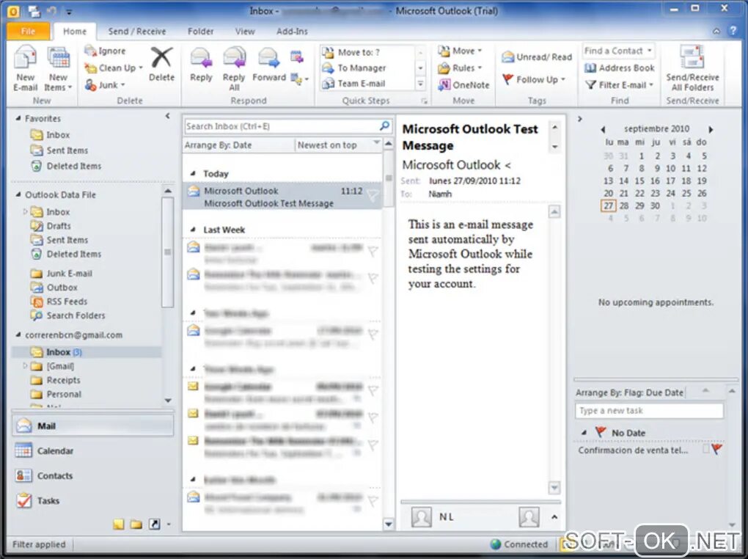Toggle flag on Confirmacion de venta task
The image size is (748, 559).
[717, 449]
